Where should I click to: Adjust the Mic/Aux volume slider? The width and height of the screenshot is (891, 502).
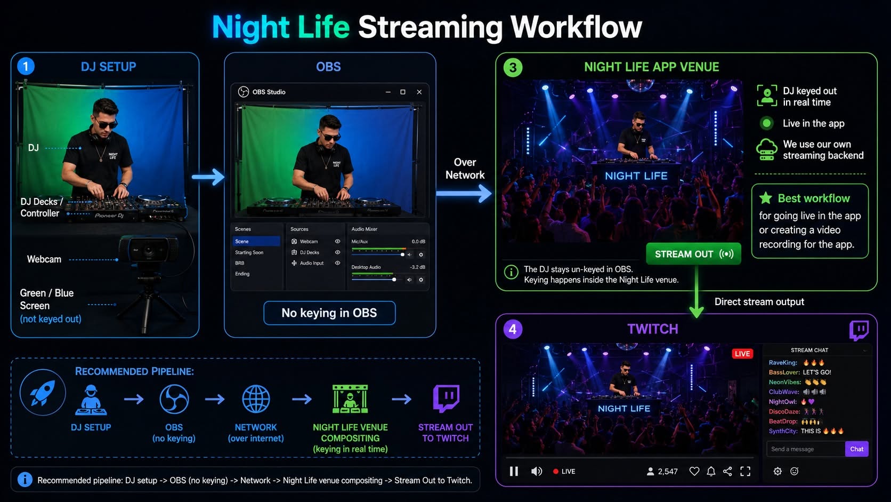click(x=378, y=254)
